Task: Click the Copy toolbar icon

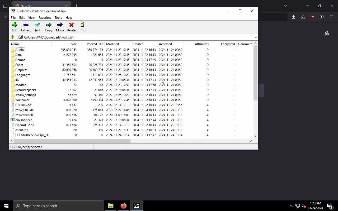Action: click(x=49, y=25)
